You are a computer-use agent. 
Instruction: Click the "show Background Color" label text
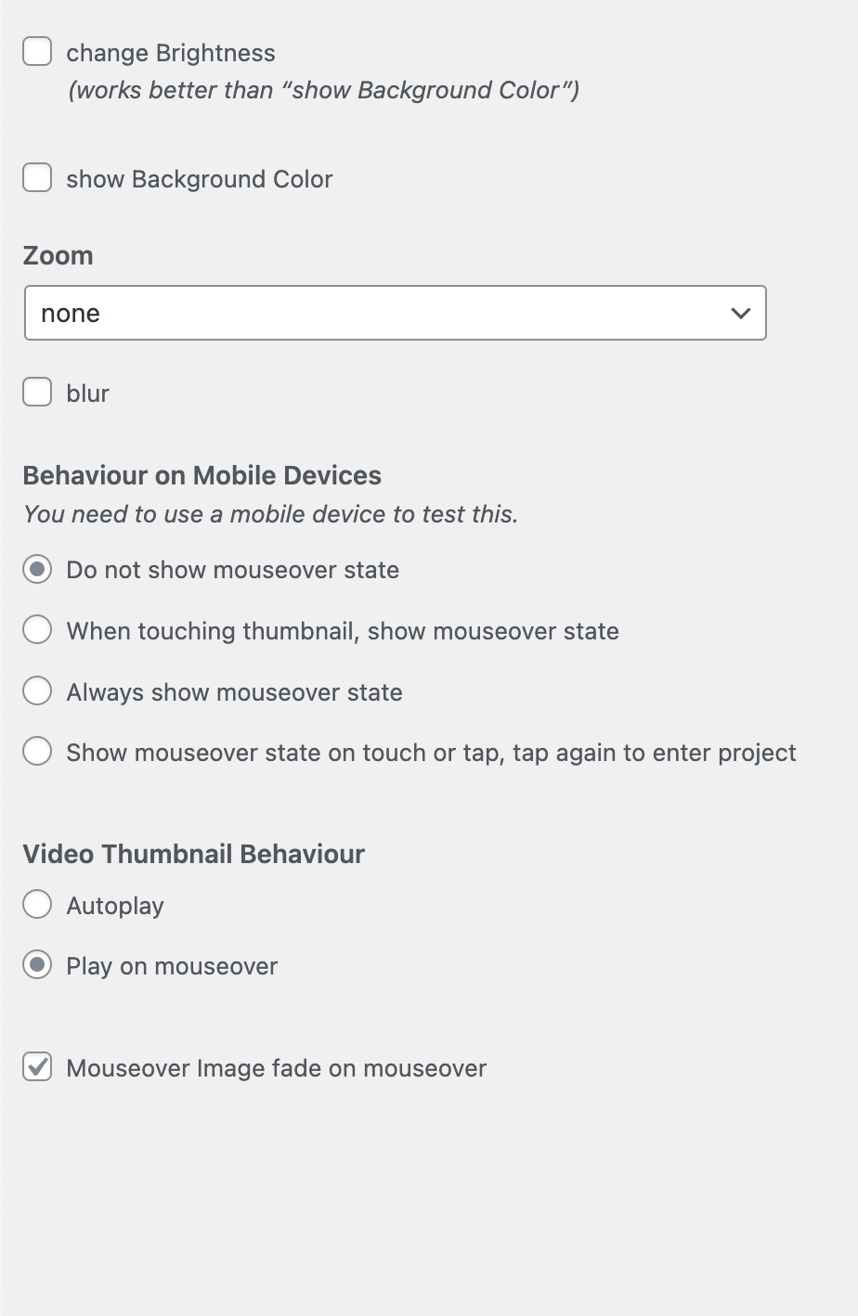200,179
